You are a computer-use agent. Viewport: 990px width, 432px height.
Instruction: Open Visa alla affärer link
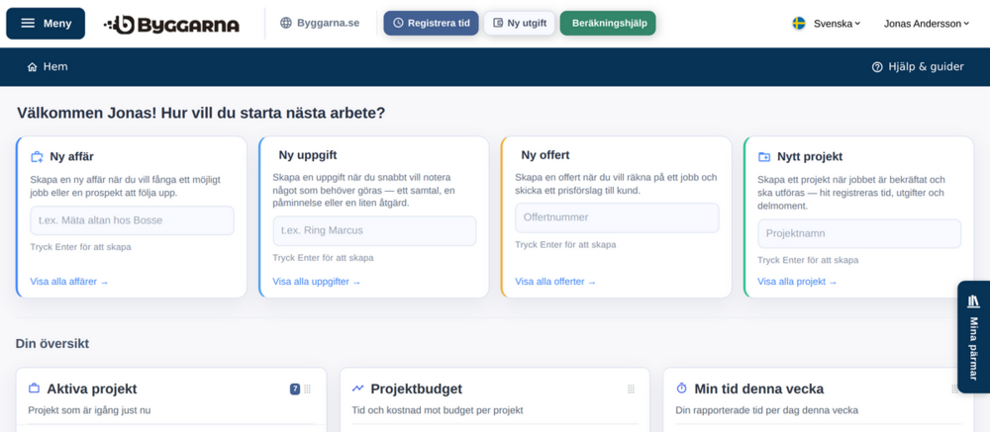pyautogui.click(x=69, y=282)
